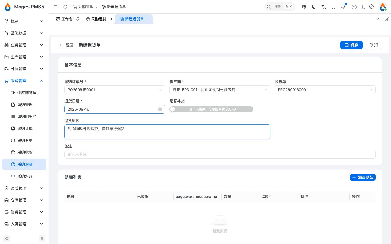Click the 添加明细 button
The height and width of the screenshot is (244, 391).
pos(362,177)
